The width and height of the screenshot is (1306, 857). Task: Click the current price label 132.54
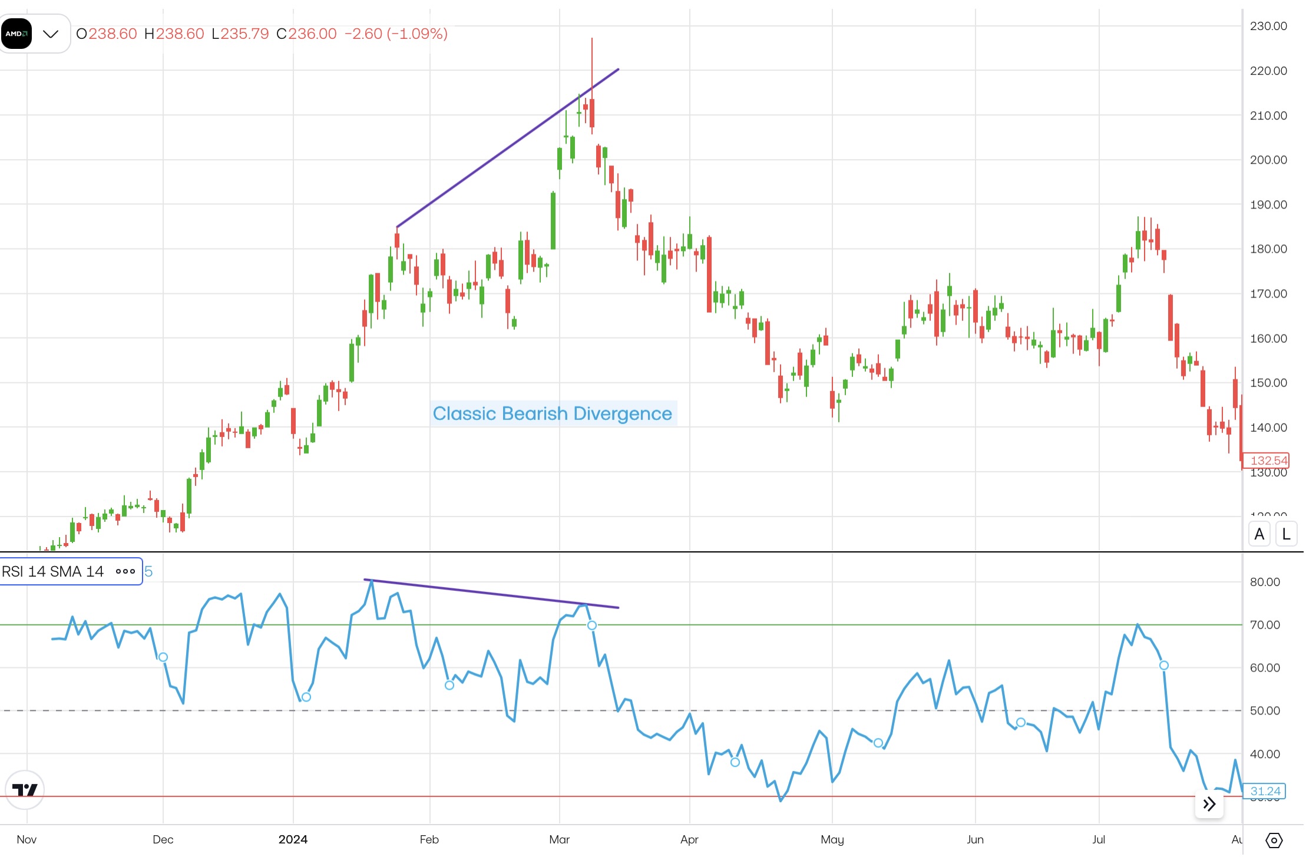1269,461
